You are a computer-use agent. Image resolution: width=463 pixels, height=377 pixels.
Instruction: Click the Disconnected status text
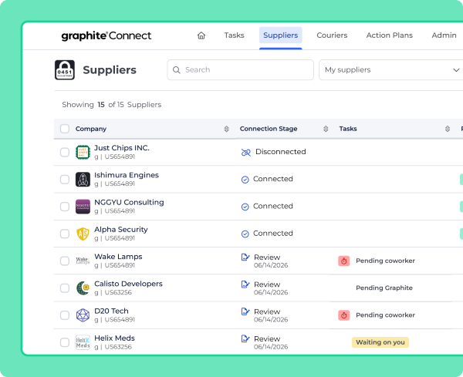[x=281, y=152]
